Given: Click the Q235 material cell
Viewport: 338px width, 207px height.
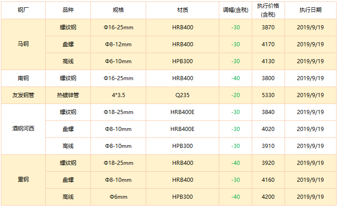Looking at the screenshot, I should [182, 95].
